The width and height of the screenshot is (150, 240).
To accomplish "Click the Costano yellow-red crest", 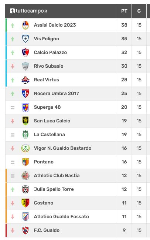I will point(25,203).
